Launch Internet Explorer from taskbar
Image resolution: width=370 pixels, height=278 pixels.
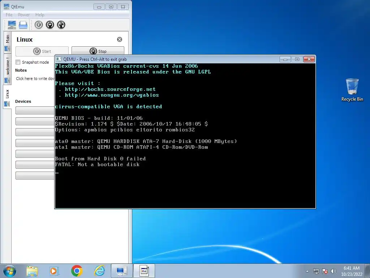point(99,271)
